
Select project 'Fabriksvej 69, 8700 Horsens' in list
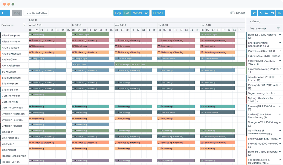[264, 56]
